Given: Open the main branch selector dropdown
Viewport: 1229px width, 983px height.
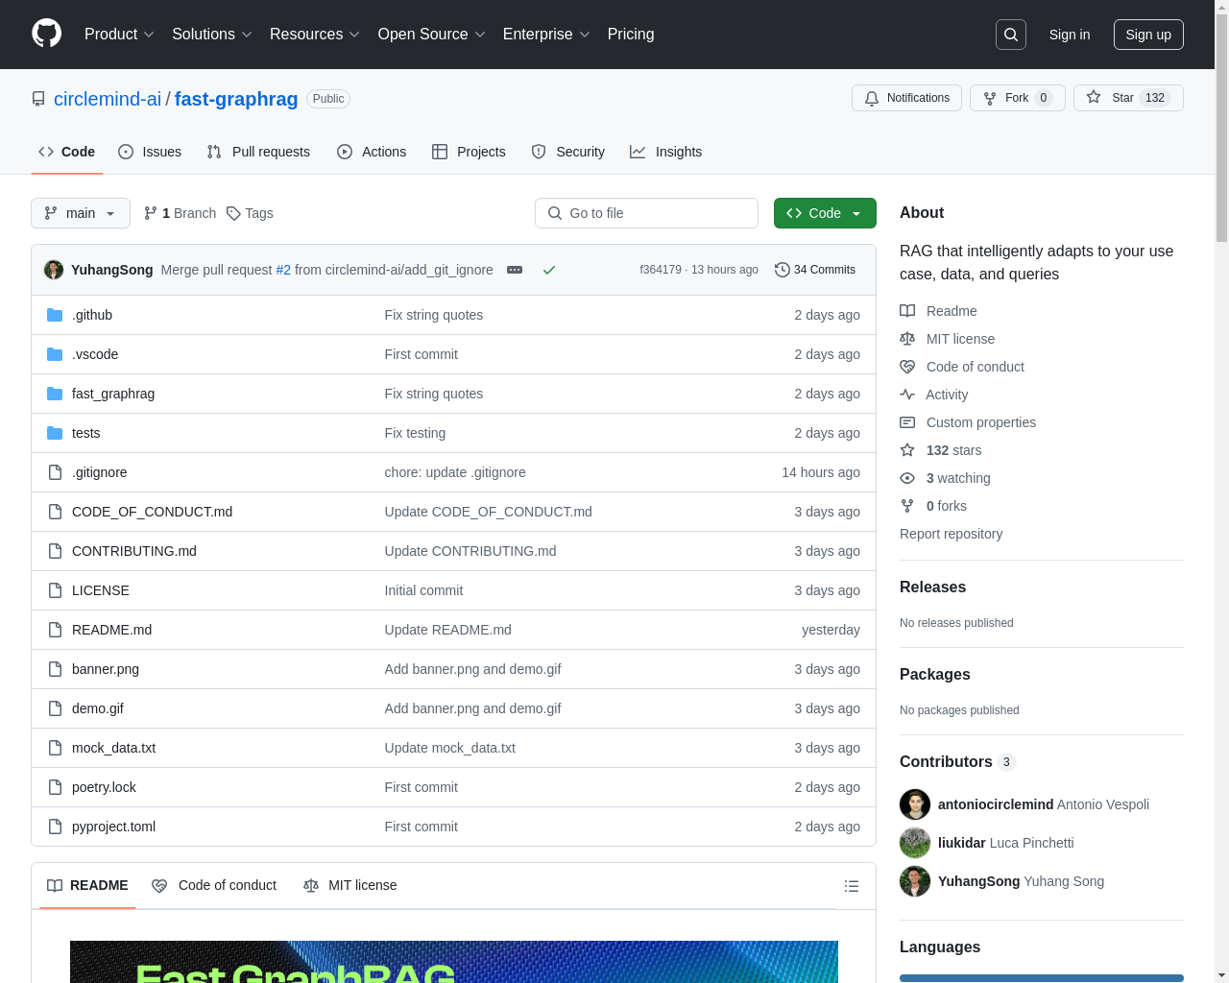Looking at the screenshot, I should coord(81,213).
